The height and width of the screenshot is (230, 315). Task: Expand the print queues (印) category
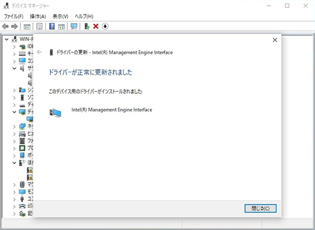(x=14, y=206)
